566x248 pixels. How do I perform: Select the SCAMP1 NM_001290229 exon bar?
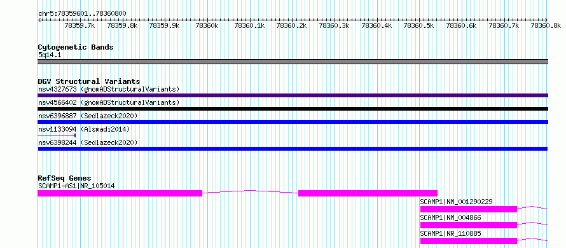tap(469, 209)
